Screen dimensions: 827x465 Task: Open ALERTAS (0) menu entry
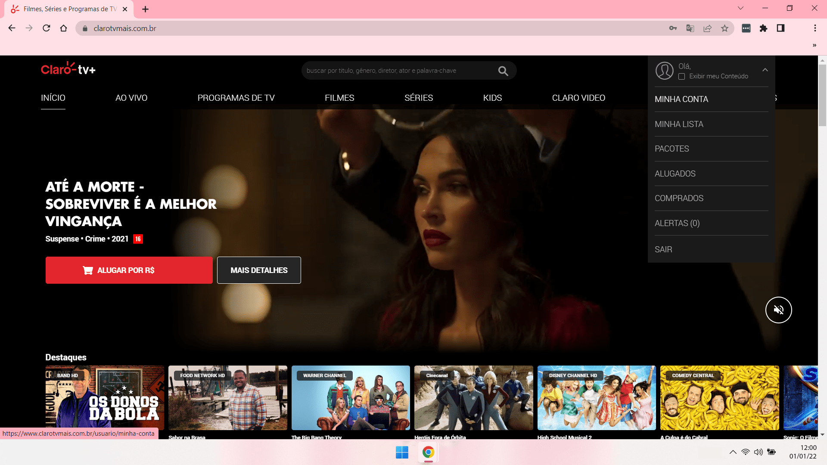712,223
